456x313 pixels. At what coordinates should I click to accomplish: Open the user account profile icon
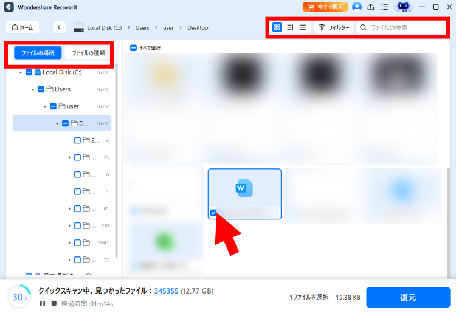click(357, 7)
